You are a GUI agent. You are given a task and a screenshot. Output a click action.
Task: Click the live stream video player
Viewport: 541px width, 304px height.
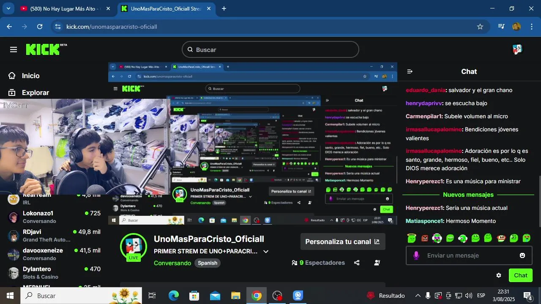coord(253,144)
